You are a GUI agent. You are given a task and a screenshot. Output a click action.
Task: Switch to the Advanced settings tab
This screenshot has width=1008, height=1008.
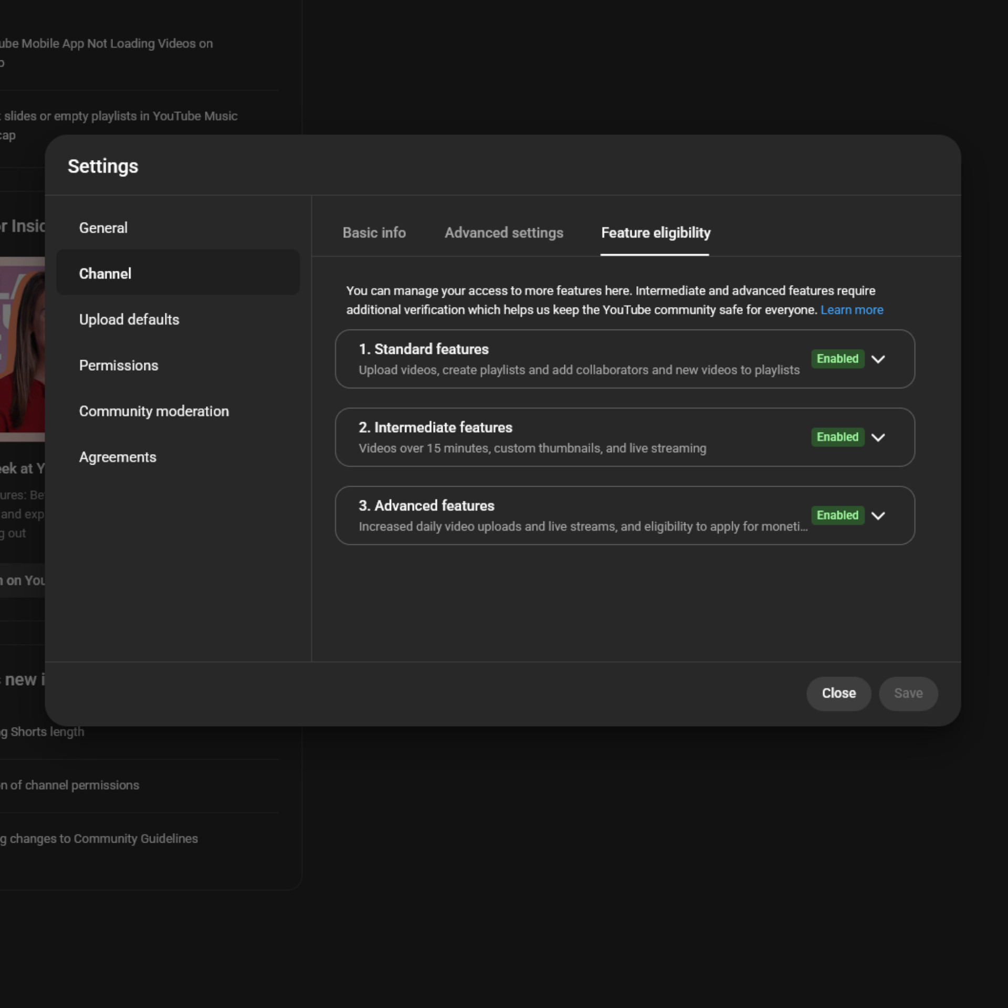tap(503, 233)
